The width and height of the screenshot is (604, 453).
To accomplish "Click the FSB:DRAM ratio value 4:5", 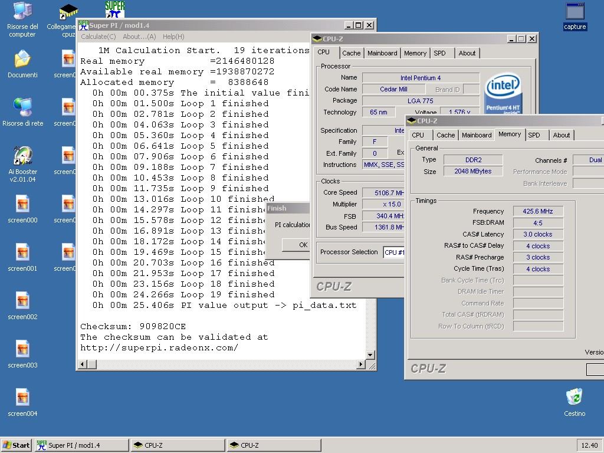I will pos(538,222).
